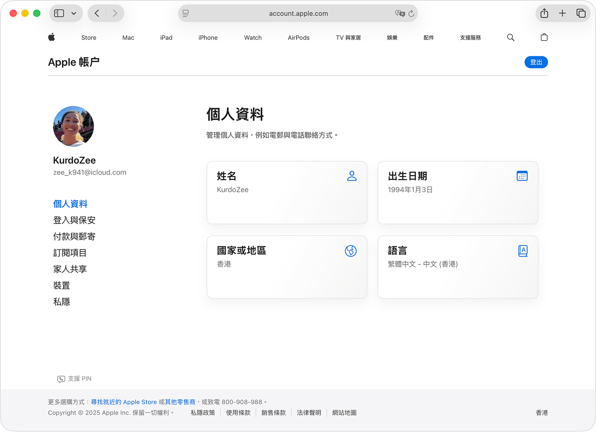This screenshot has height=432, width=596.
Task: Open the 支援服務 menu item
Action: 470,37
